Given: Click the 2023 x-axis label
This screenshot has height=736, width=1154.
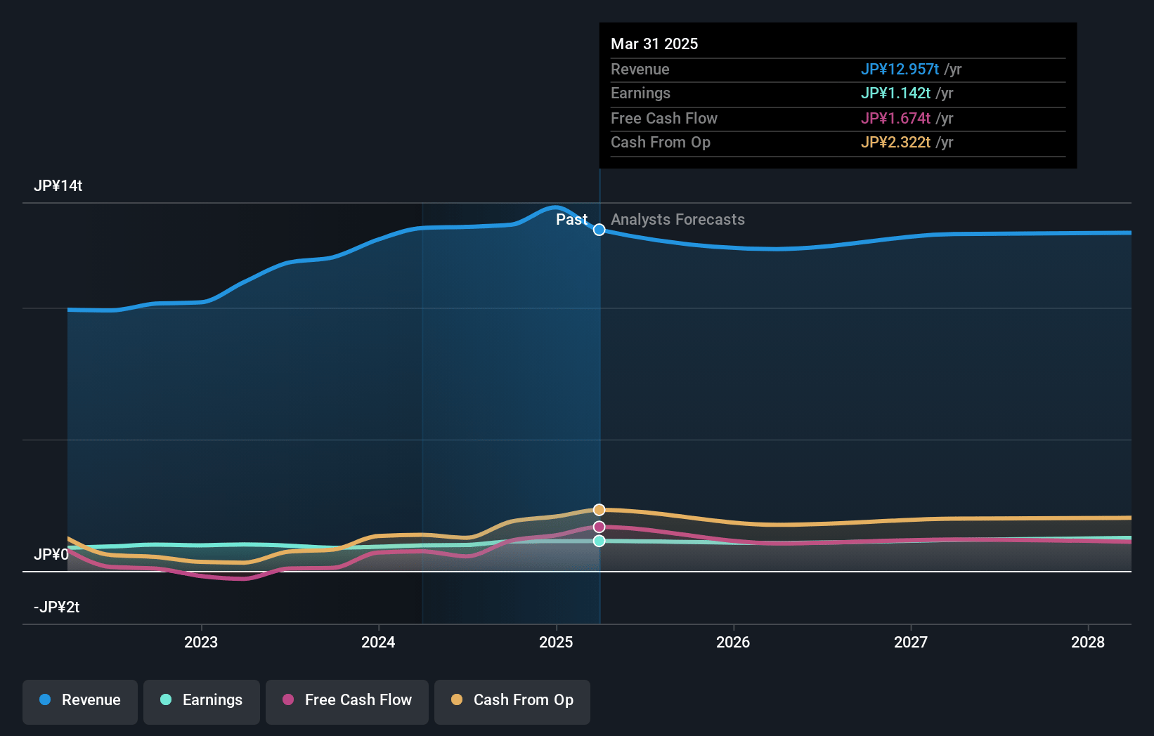Looking at the screenshot, I should tap(201, 642).
